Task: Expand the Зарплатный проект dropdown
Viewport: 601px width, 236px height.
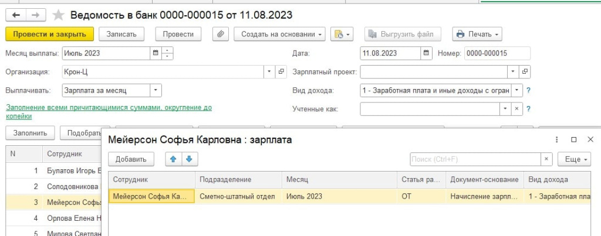Action: [513, 71]
